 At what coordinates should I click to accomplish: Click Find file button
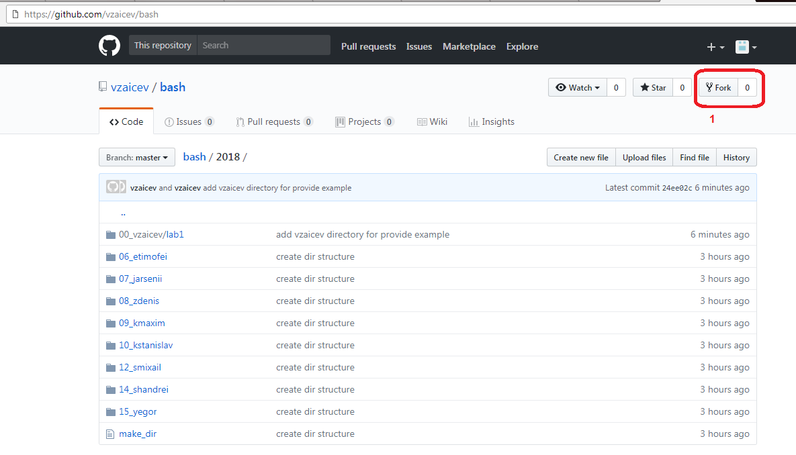coord(695,157)
